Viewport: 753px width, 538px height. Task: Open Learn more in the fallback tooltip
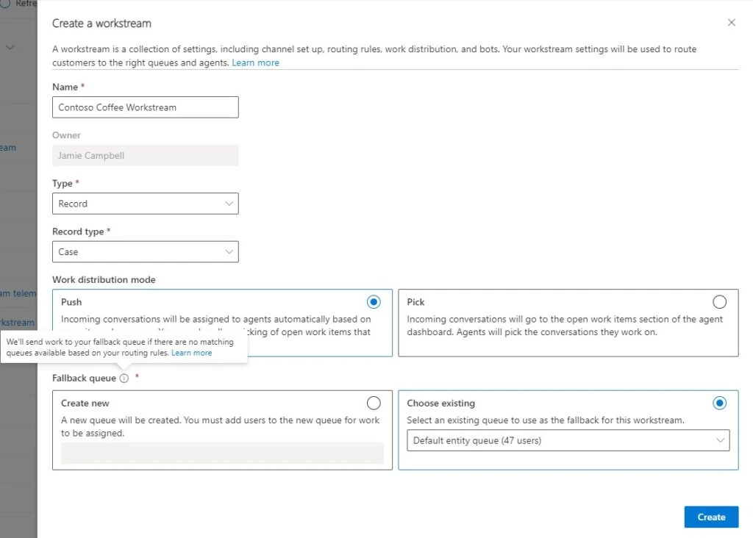[192, 352]
